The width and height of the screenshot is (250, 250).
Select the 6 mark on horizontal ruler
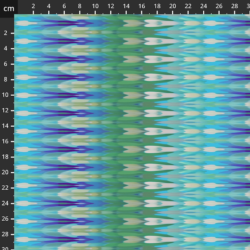pos(64,6)
